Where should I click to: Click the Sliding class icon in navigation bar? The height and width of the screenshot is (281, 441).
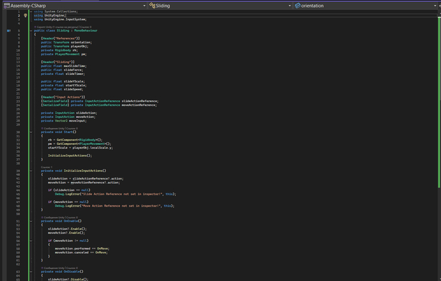pos(152,5)
